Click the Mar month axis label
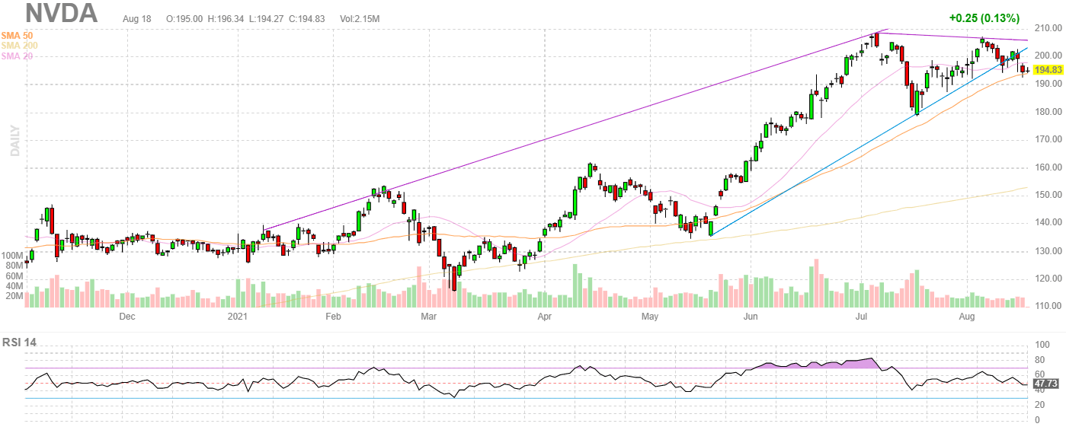 click(x=429, y=316)
